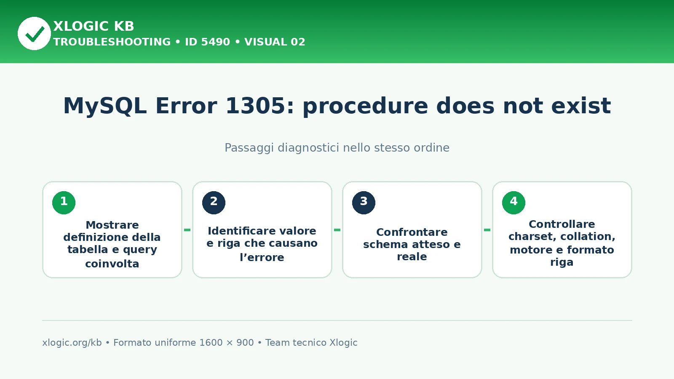Click the step 4 number badge
Viewport: 674px width, 379px height.
click(x=514, y=203)
